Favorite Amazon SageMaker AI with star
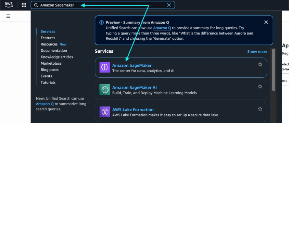This screenshot has width=289, height=232. coord(260,87)
